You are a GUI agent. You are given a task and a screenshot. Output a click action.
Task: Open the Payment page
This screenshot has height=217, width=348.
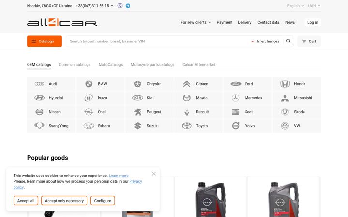(224, 22)
